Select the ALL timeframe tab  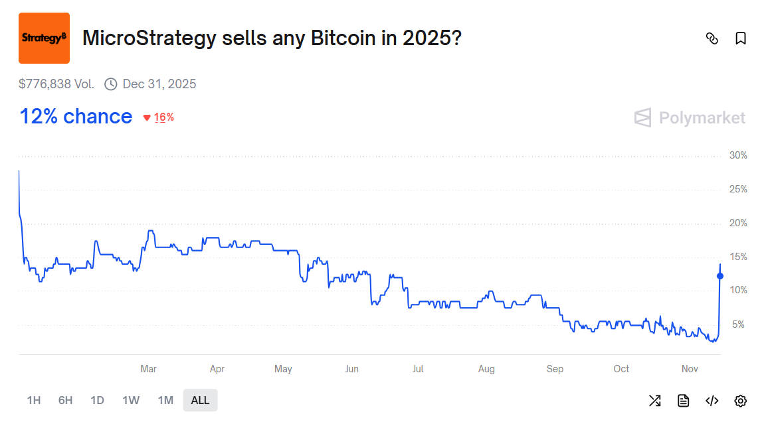200,400
